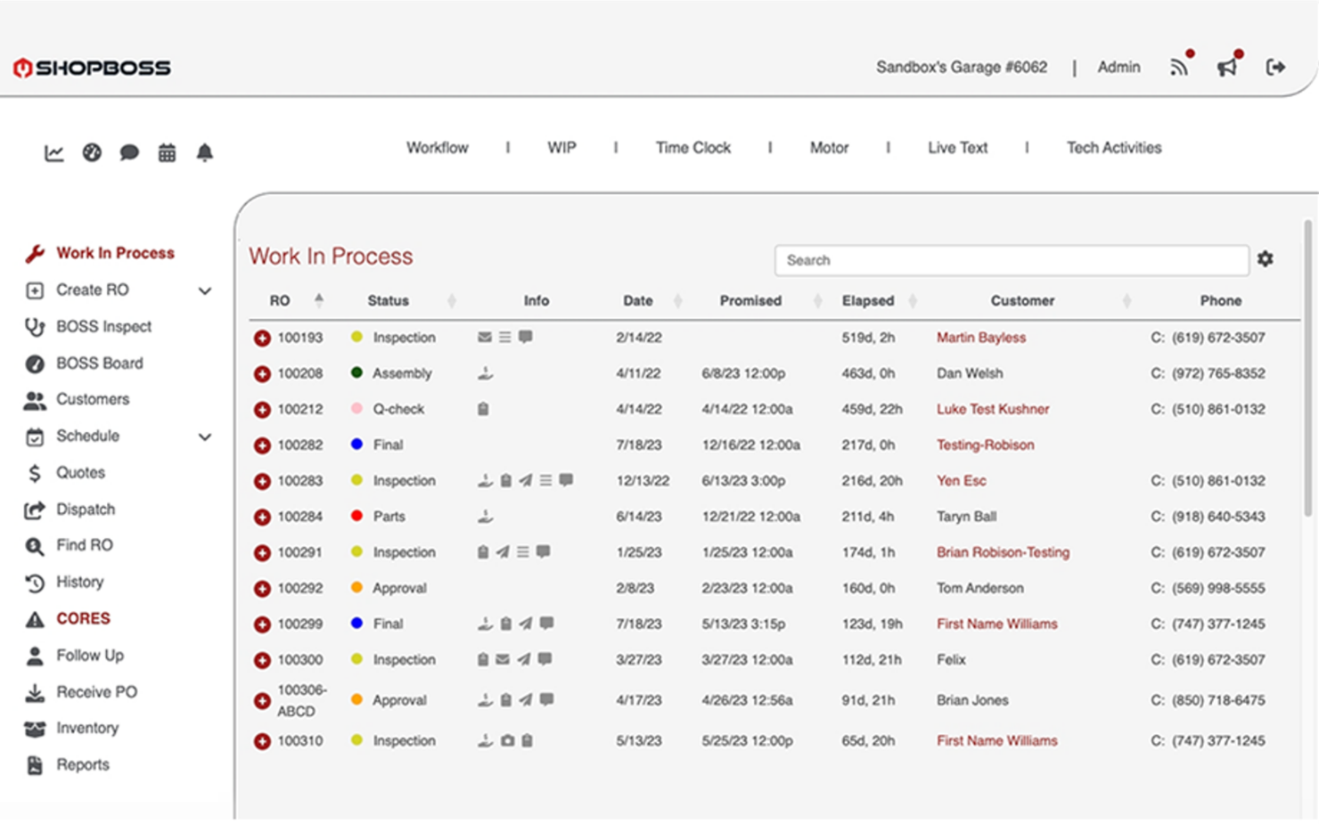Viewport: 1319px width, 824px height.
Task: Sort by Customer column arrows
Action: click(1126, 300)
